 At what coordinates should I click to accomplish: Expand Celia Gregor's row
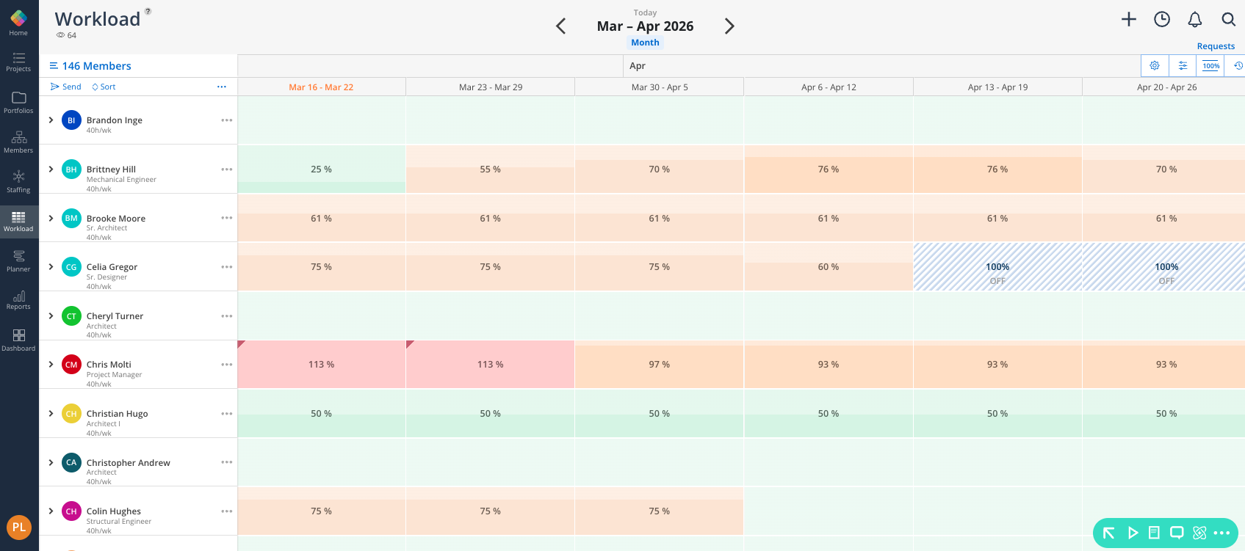51,267
